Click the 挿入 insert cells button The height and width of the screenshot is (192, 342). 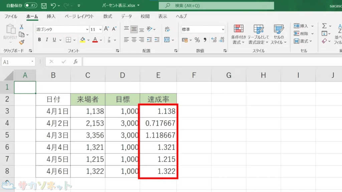301,26
